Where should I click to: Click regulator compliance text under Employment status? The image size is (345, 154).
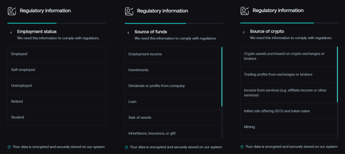click(x=58, y=38)
